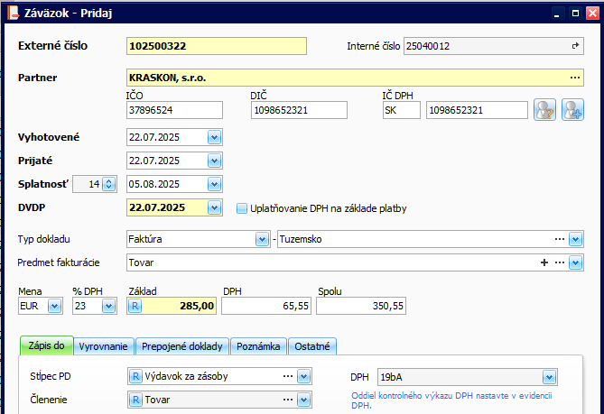Open the Mena EUR currency dropdown
604x414 pixels.
pyautogui.click(x=53, y=307)
